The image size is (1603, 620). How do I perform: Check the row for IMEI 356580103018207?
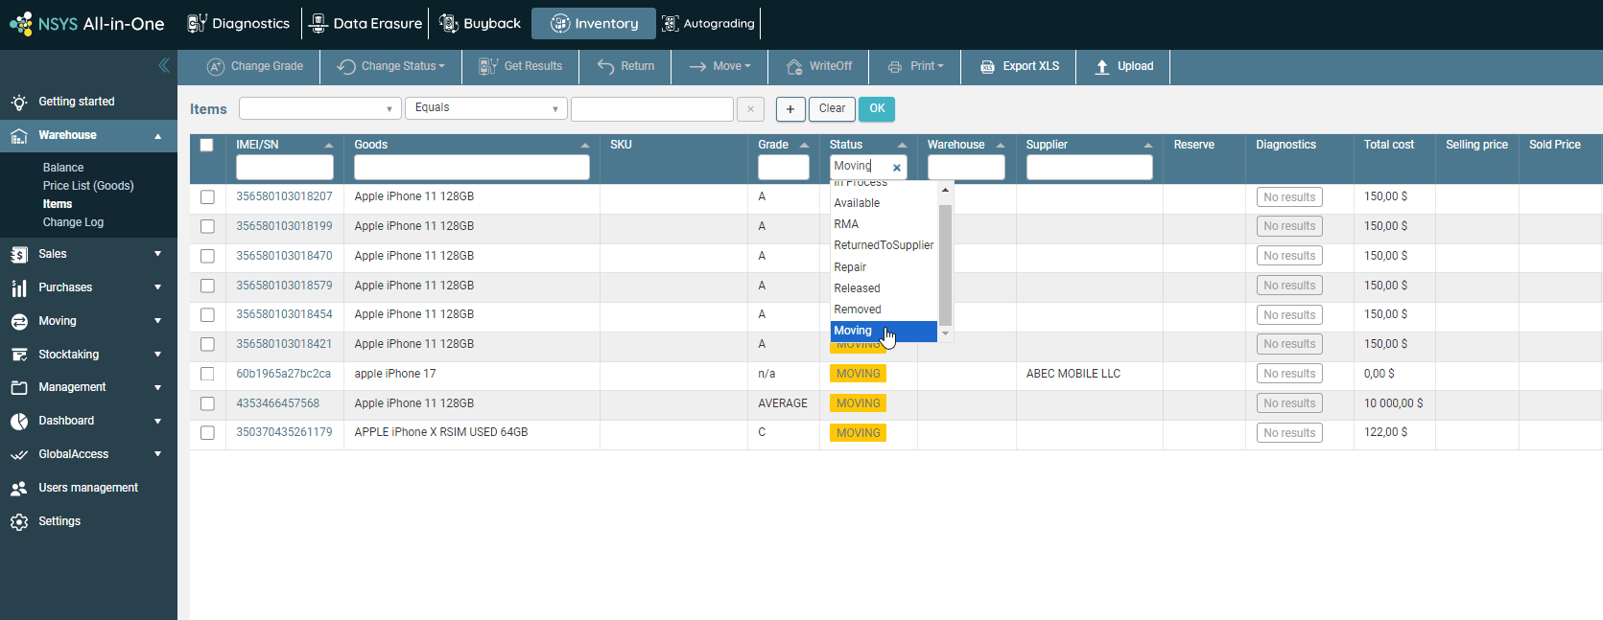207,197
